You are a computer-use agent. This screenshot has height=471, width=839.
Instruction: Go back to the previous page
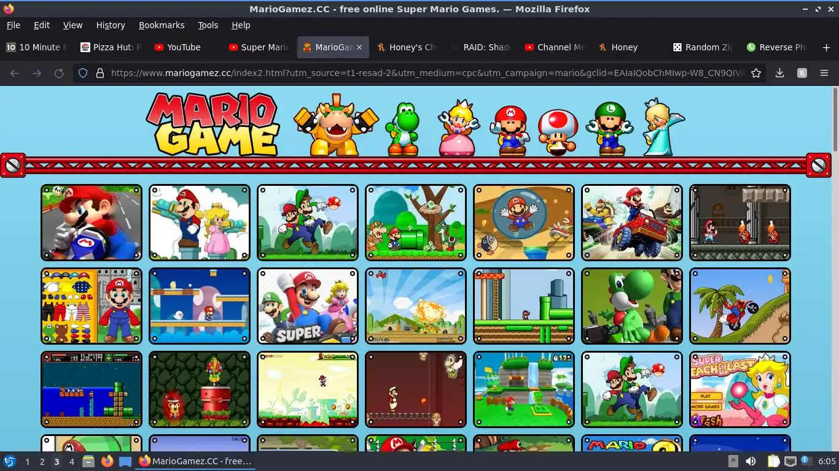(x=15, y=73)
